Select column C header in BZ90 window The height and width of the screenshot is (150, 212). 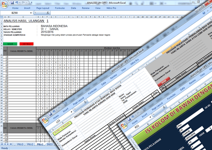pos(23,17)
